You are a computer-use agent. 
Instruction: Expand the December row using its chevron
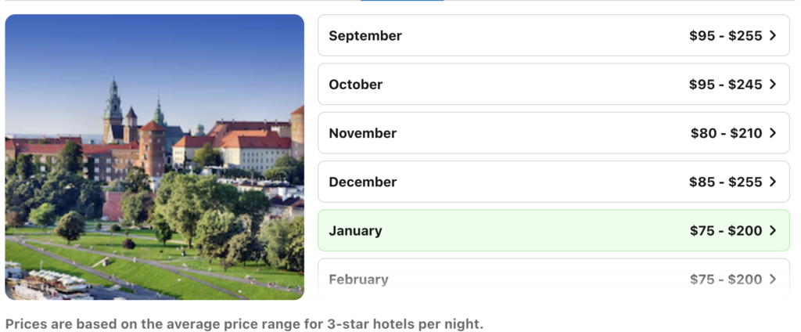[773, 182]
